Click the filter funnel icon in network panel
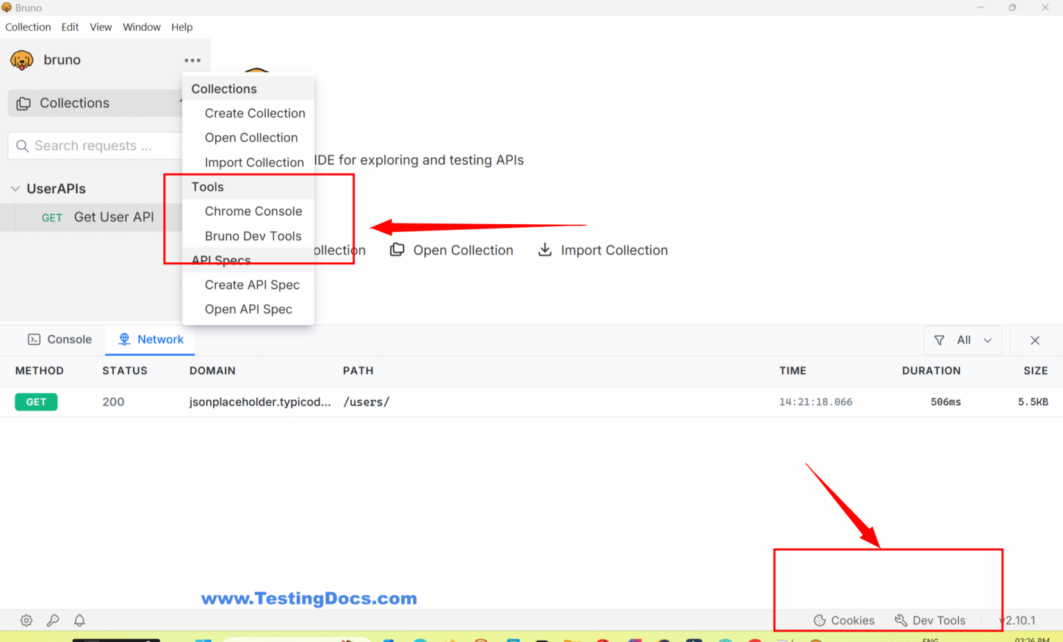 (x=940, y=340)
